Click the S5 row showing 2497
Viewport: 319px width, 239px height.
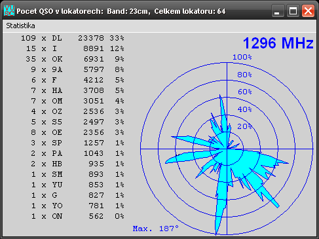(77, 122)
